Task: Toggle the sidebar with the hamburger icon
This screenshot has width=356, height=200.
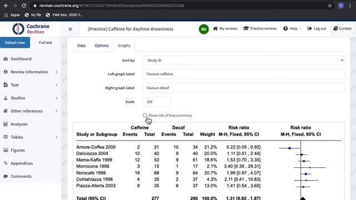Action: 71,29
